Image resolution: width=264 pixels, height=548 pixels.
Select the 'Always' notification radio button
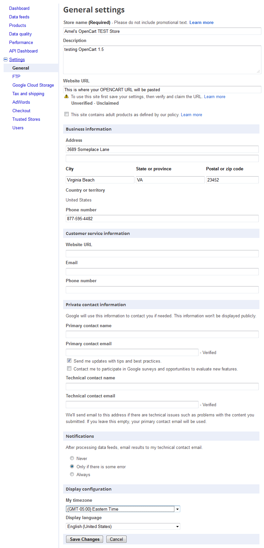coord(72,474)
